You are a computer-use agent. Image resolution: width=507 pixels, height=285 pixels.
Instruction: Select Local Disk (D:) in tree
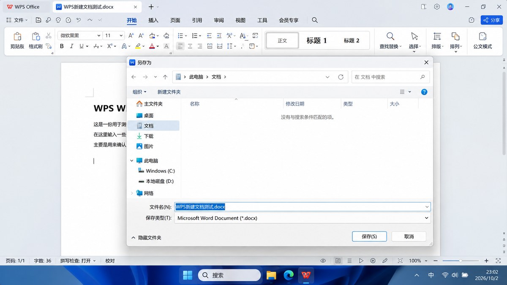pyautogui.click(x=156, y=181)
